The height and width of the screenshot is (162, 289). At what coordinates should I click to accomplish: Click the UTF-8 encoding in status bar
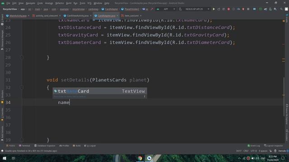click(x=254, y=151)
